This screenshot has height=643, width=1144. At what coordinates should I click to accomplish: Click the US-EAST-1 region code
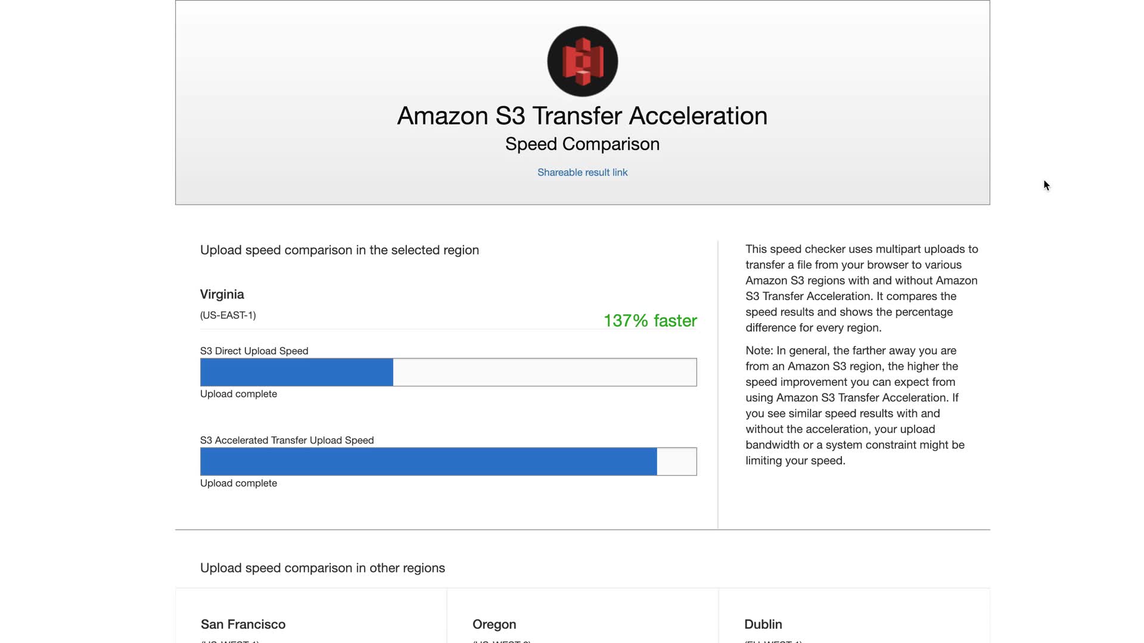click(228, 316)
